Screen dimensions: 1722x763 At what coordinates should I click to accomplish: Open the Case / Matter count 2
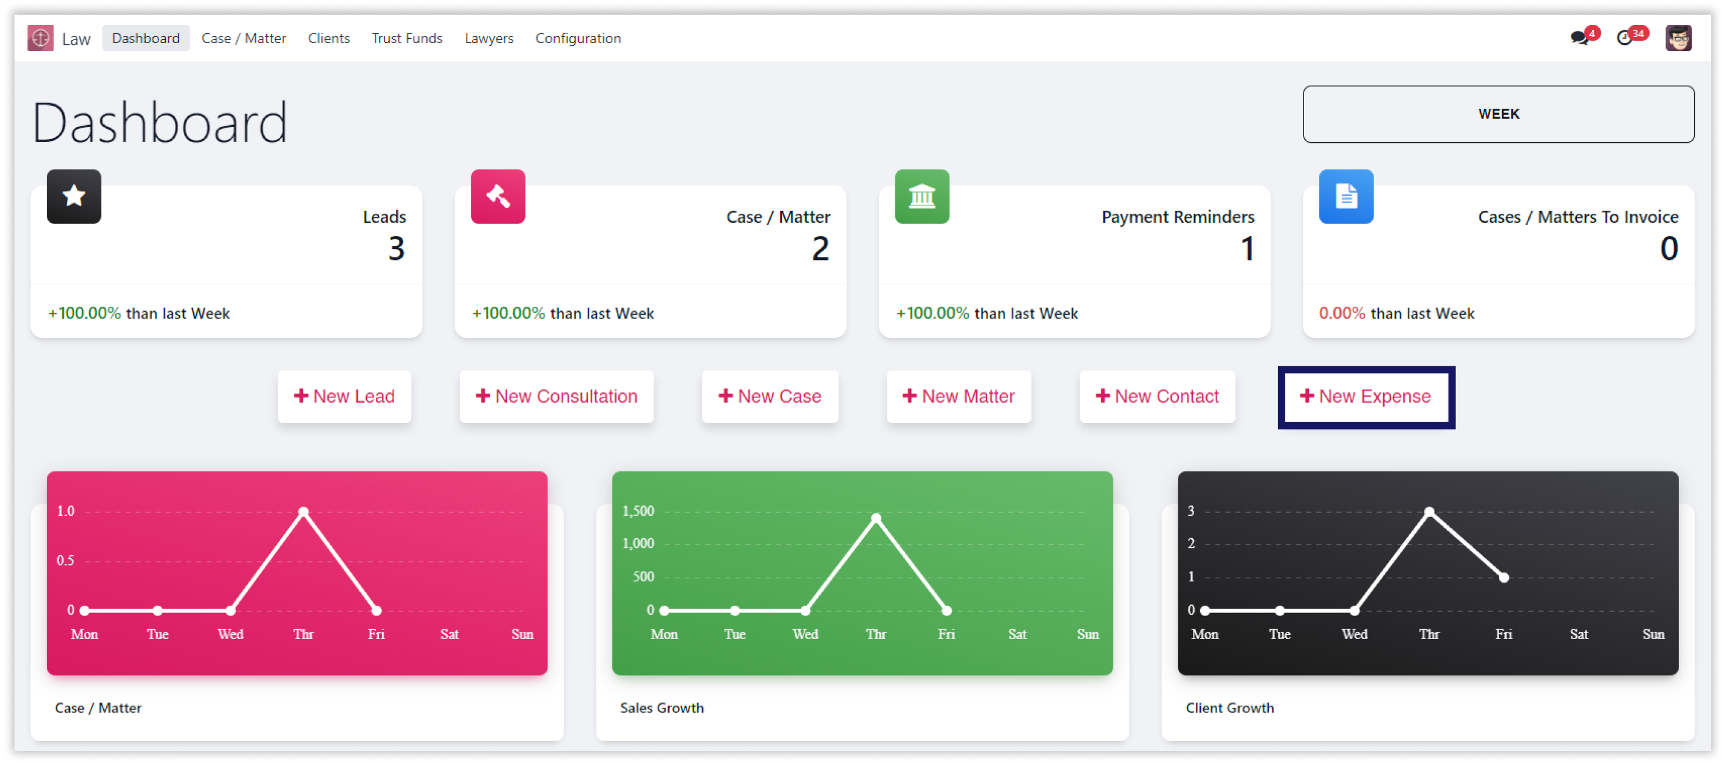click(820, 248)
